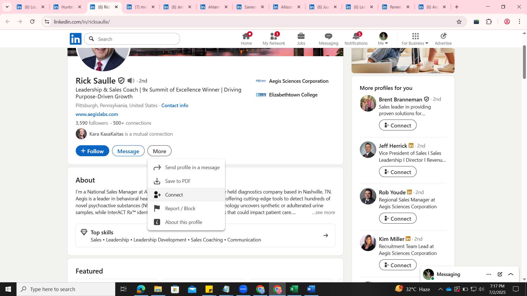Screen dimensions: 527x296
Task: View 500+ connections
Action: point(132,123)
